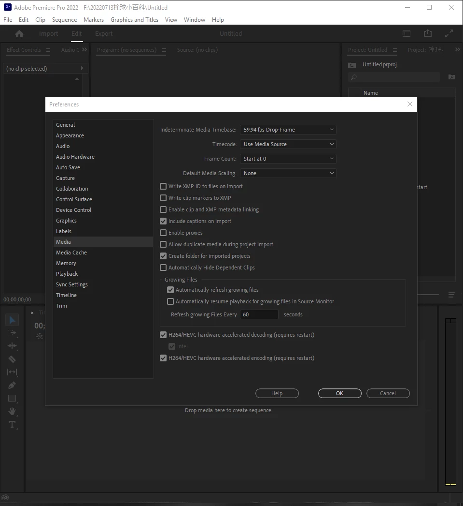Select the Razor tool
Screen dimensions: 463x506
pos(12,359)
